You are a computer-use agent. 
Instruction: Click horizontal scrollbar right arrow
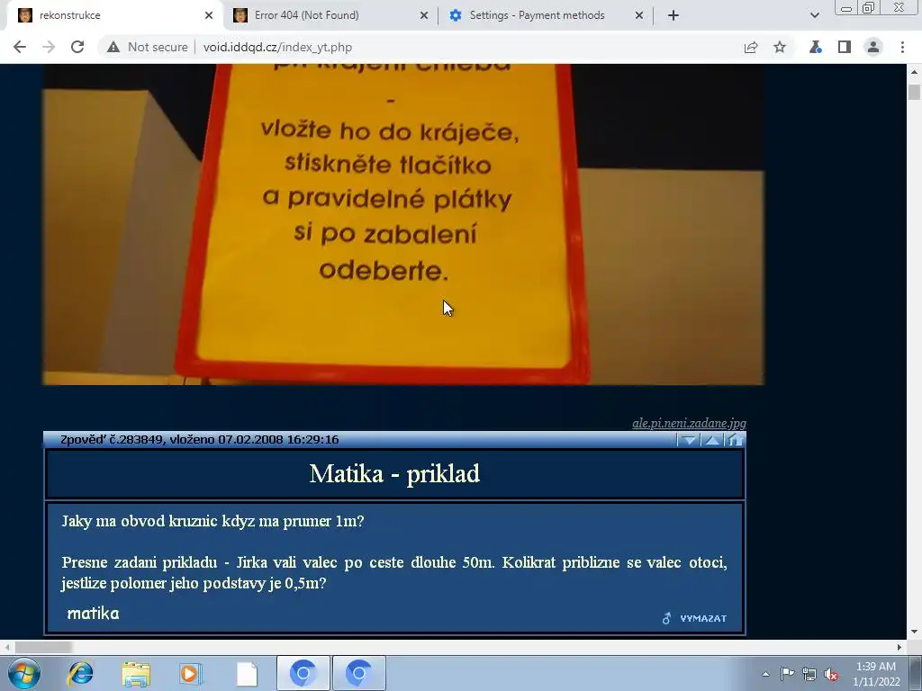pyautogui.click(x=899, y=647)
